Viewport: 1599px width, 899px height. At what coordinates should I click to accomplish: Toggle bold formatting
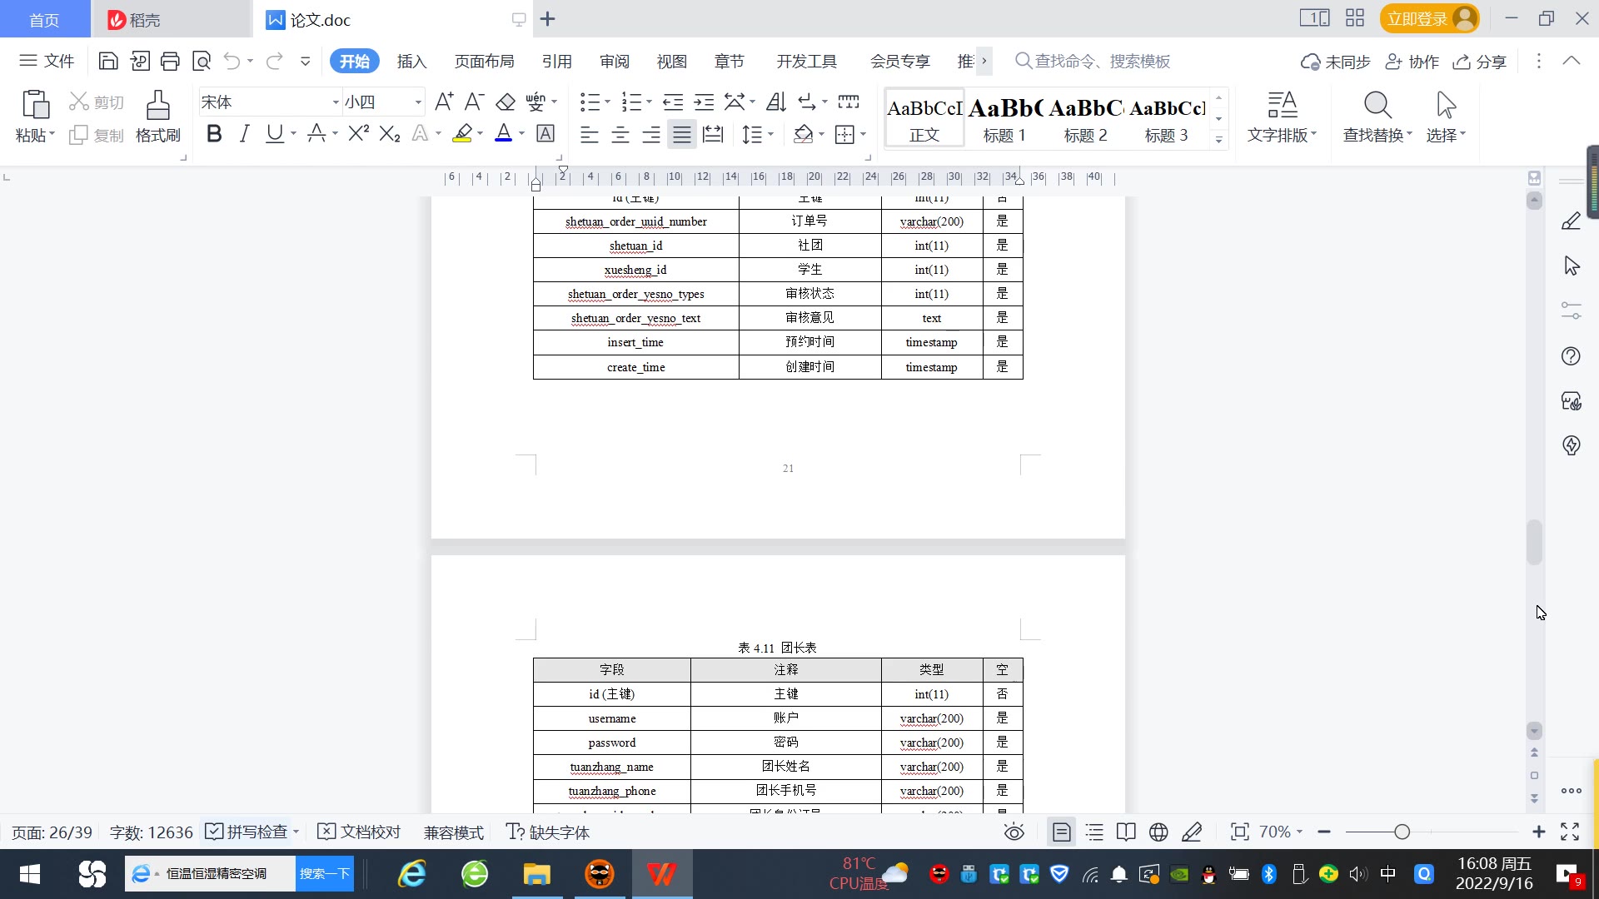tap(214, 133)
